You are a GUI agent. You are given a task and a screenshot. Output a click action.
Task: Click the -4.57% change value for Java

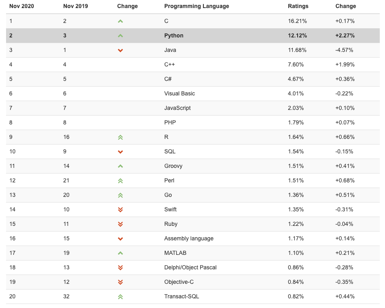click(345, 50)
